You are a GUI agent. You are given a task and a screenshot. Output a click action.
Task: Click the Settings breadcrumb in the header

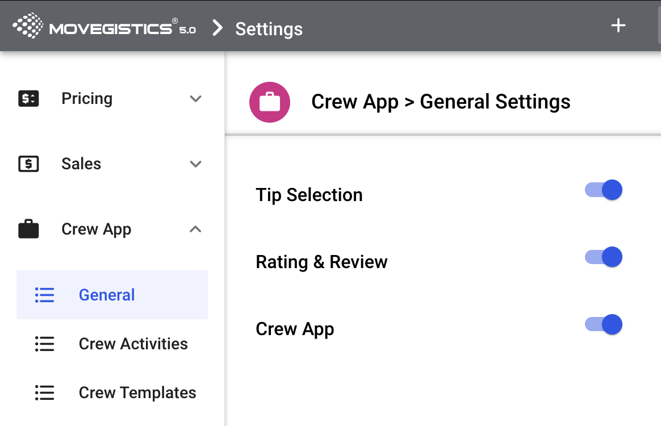(x=269, y=28)
